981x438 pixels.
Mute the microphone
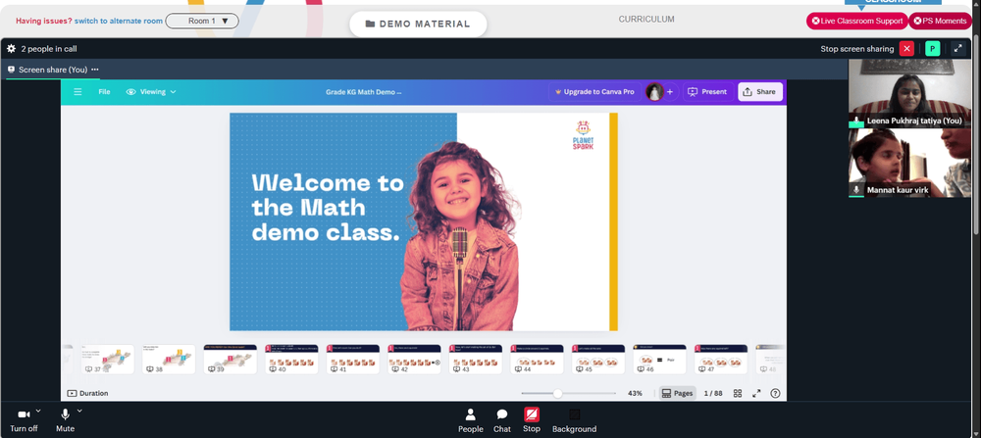tap(65, 420)
